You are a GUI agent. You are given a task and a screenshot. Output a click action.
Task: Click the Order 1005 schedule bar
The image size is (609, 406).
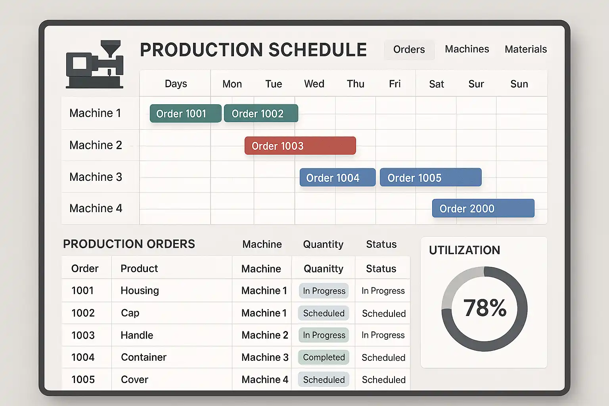point(430,178)
